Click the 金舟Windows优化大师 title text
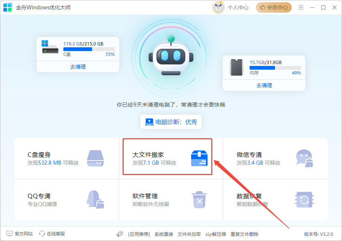This screenshot has height=241, width=342. coord(43,7)
